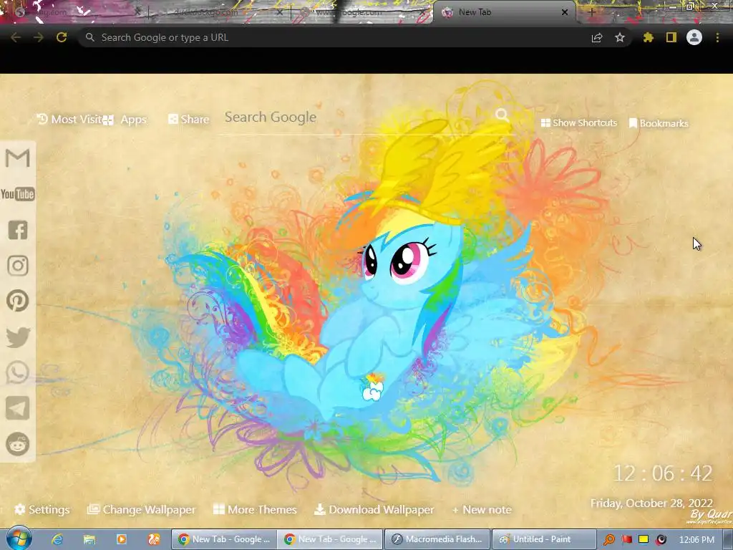This screenshot has height=550, width=733.
Task: Click the yellow square tray icon
Action: click(x=644, y=539)
